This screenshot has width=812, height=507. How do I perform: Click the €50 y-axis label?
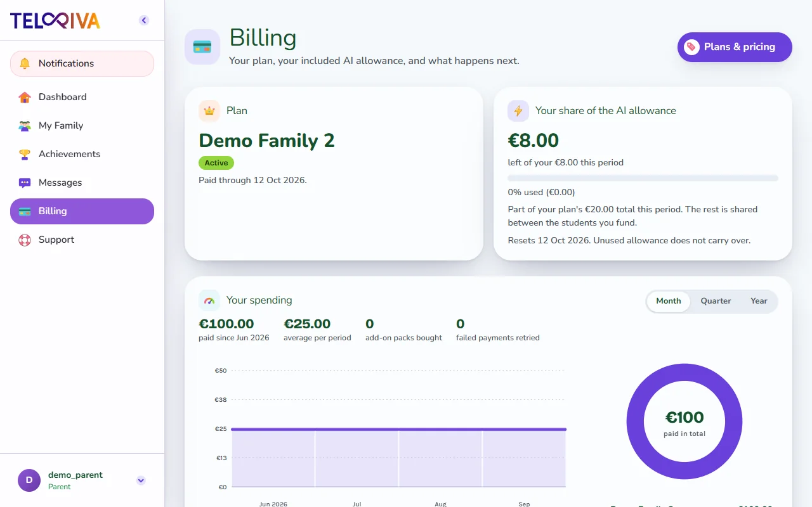coord(221,371)
